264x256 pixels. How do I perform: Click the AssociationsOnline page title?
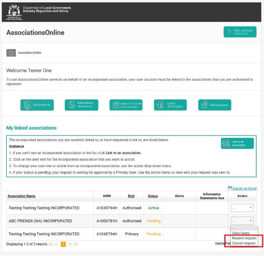coord(36,33)
